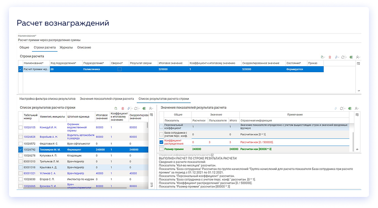378x208 pixels.
Task: Check the box next to Кожедуб И. Н.
Action: (20, 127)
